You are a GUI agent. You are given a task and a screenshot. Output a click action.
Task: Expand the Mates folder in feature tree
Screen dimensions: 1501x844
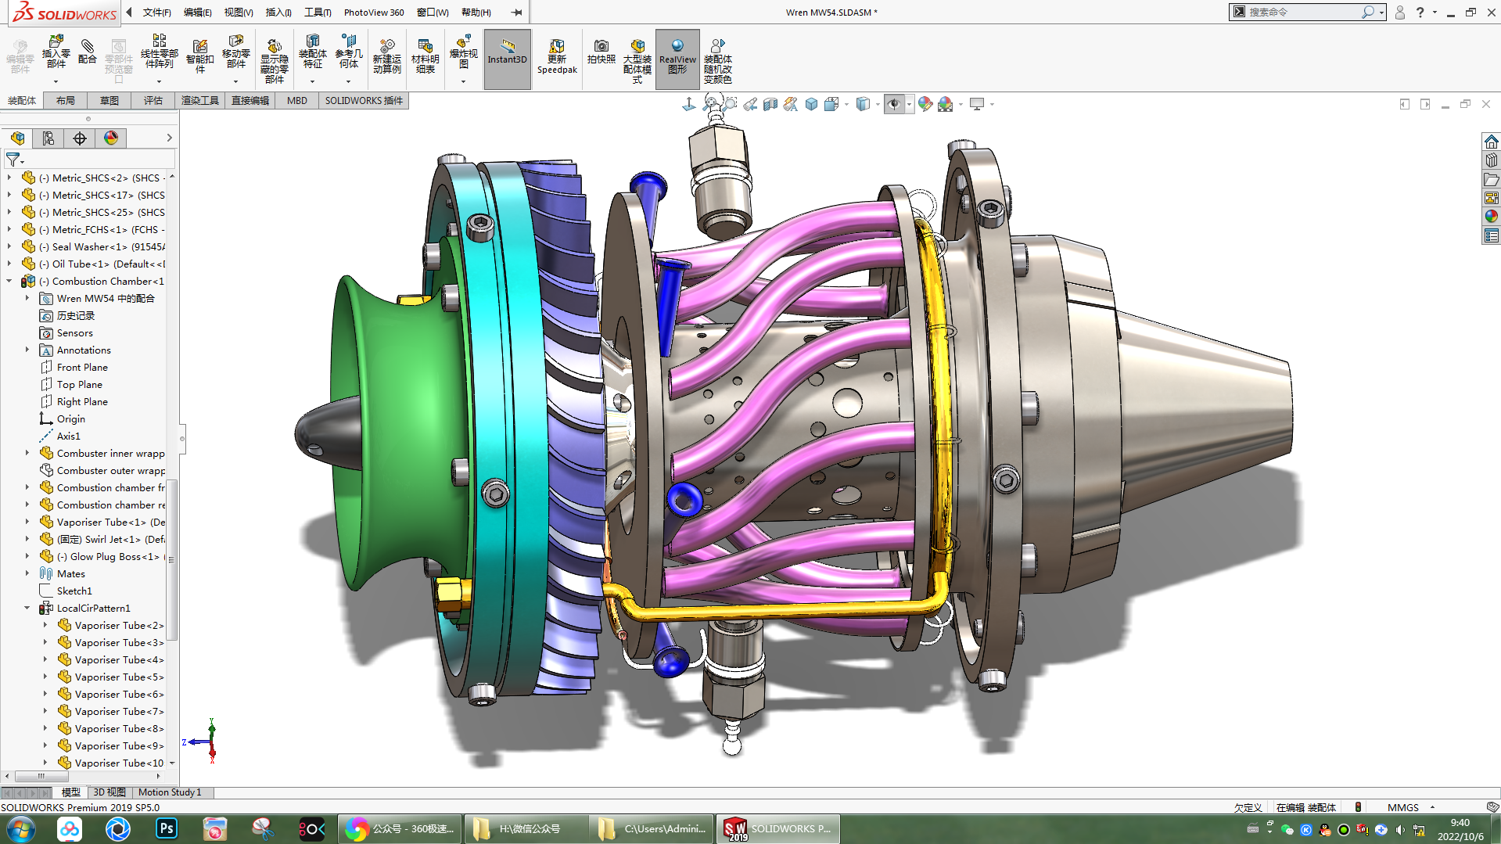[27, 573]
